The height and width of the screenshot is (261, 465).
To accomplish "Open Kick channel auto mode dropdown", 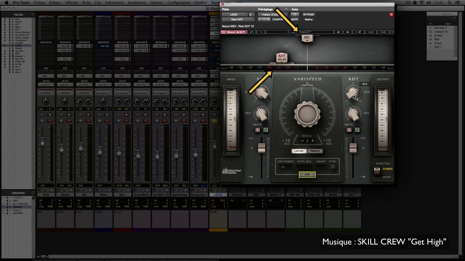I will click(x=46, y=84).
